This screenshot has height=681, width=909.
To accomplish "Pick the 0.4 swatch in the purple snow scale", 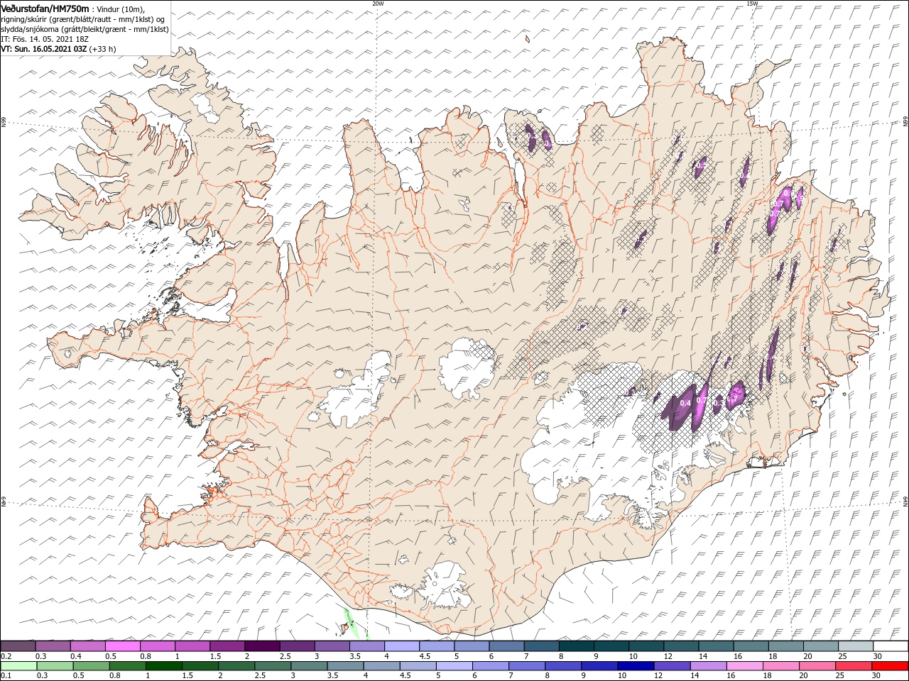I will point(87,646).
